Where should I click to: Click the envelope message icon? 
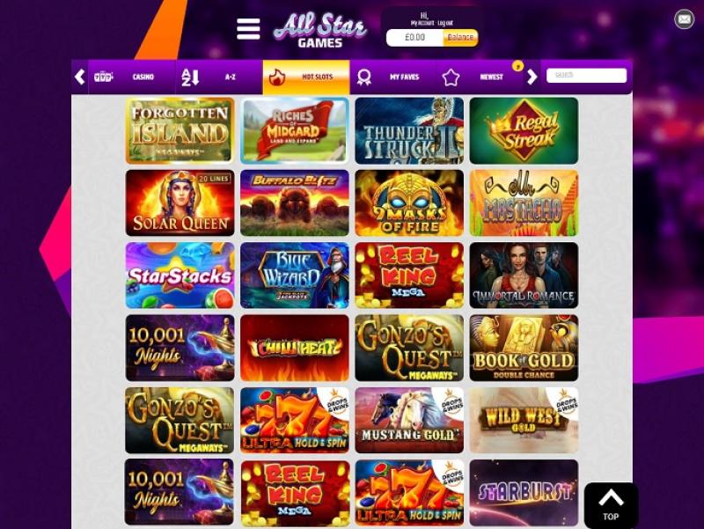[684, 19]
